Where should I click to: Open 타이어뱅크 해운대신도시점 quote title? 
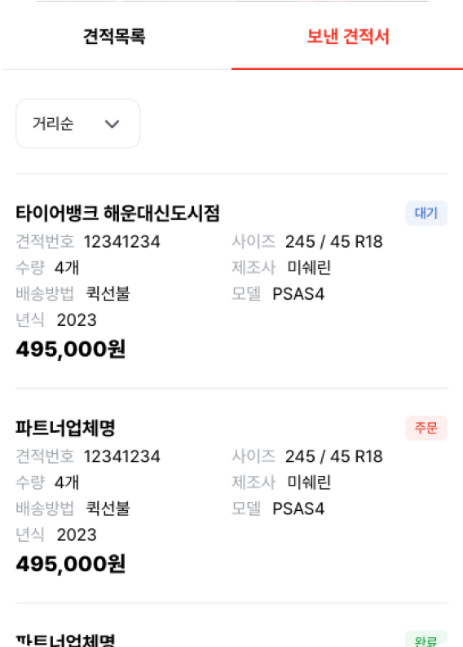[117, 213]
